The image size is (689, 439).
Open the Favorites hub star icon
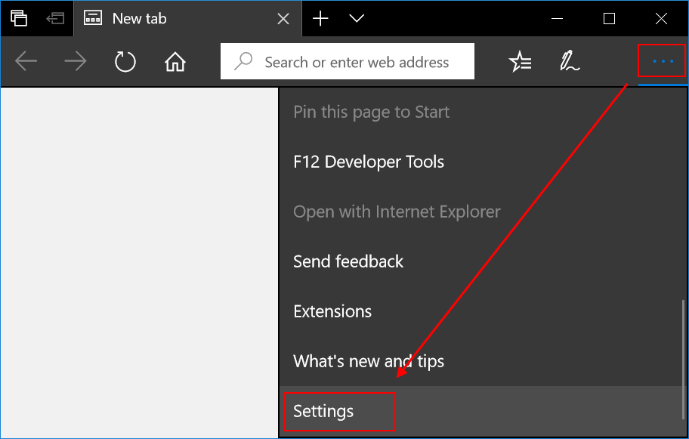click(521, 61)
